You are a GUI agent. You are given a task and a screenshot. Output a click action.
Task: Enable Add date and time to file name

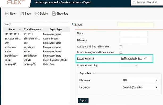tap(121, 47)
